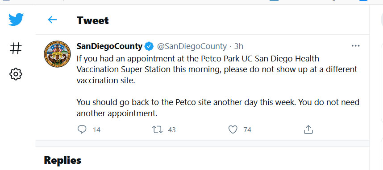This screenshot has height=170, width=383.
Task: Open the San Diego County profile avatar
Action: tap(58, 54)
